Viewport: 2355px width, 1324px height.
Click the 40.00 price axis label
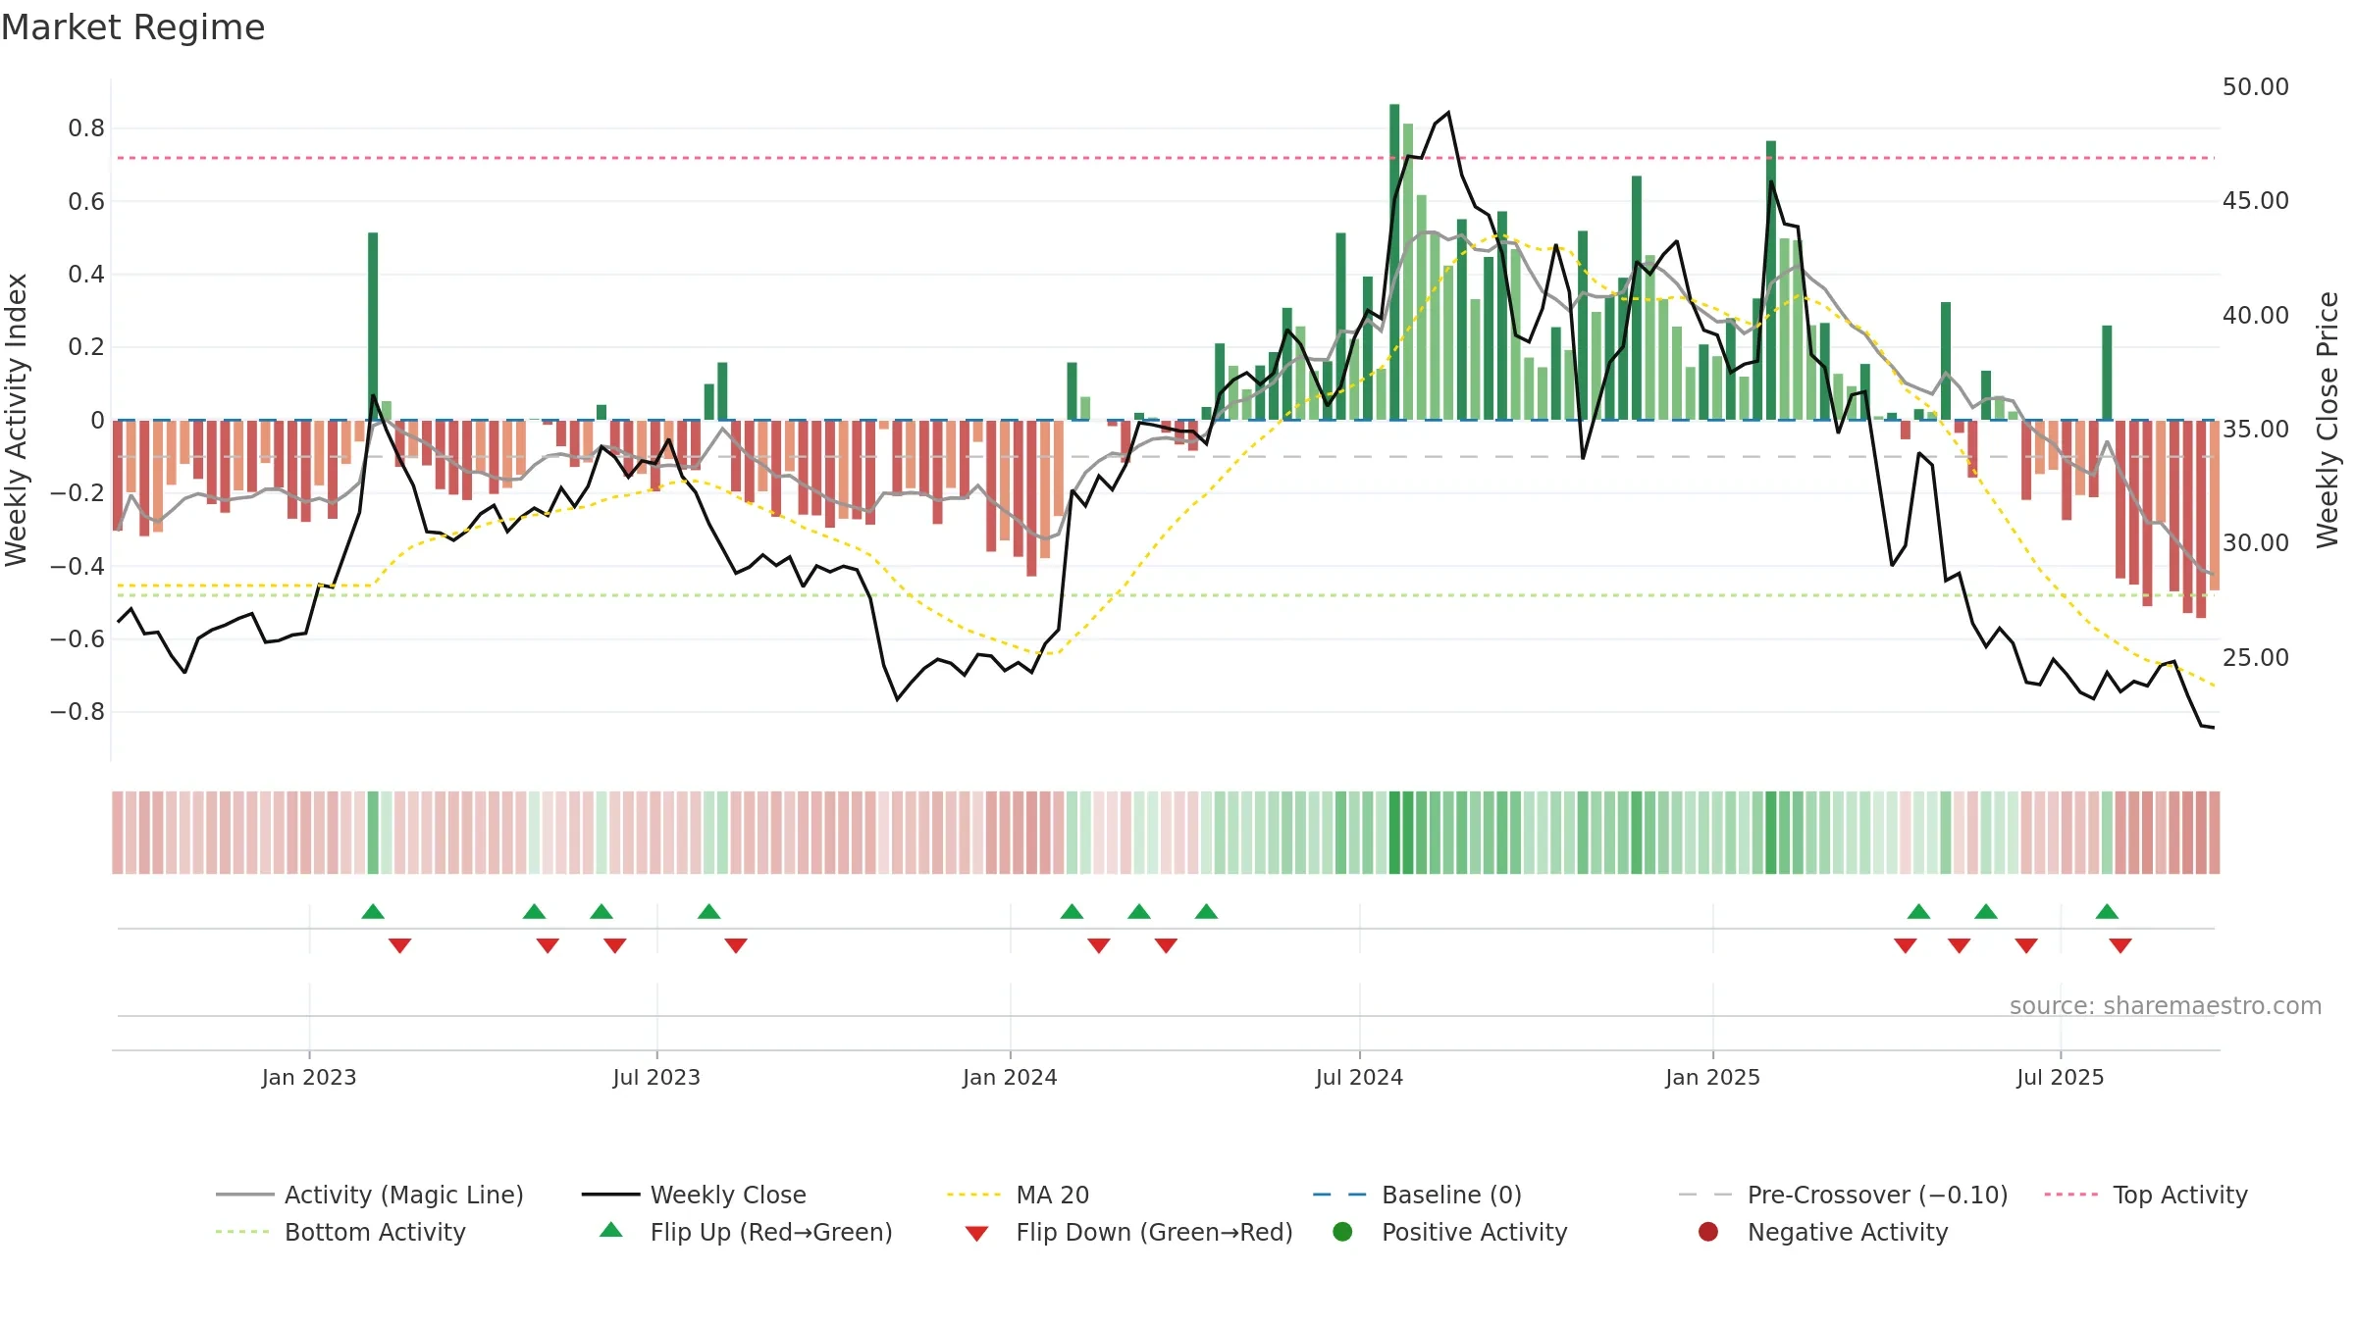(2255, 315)
